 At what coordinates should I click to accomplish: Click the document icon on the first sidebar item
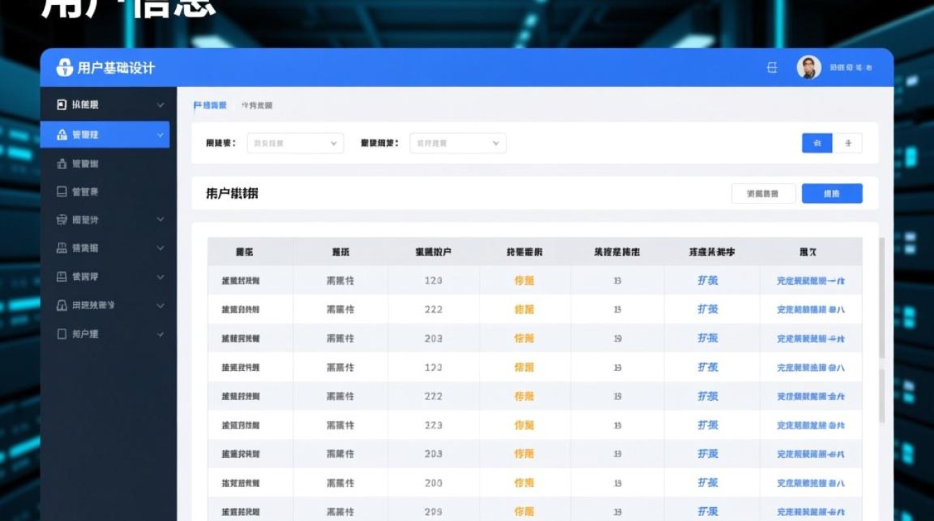[x=61, y=104]
